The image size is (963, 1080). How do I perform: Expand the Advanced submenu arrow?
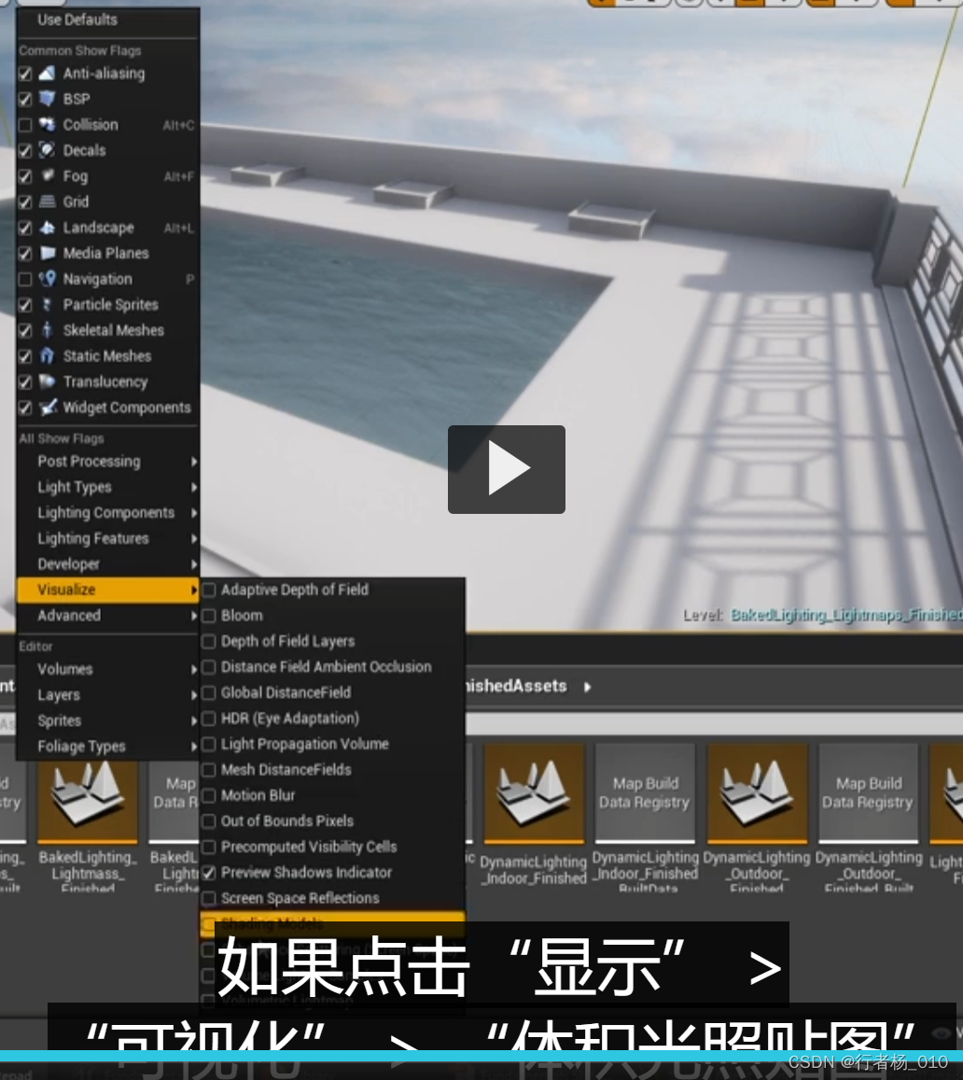194,616
